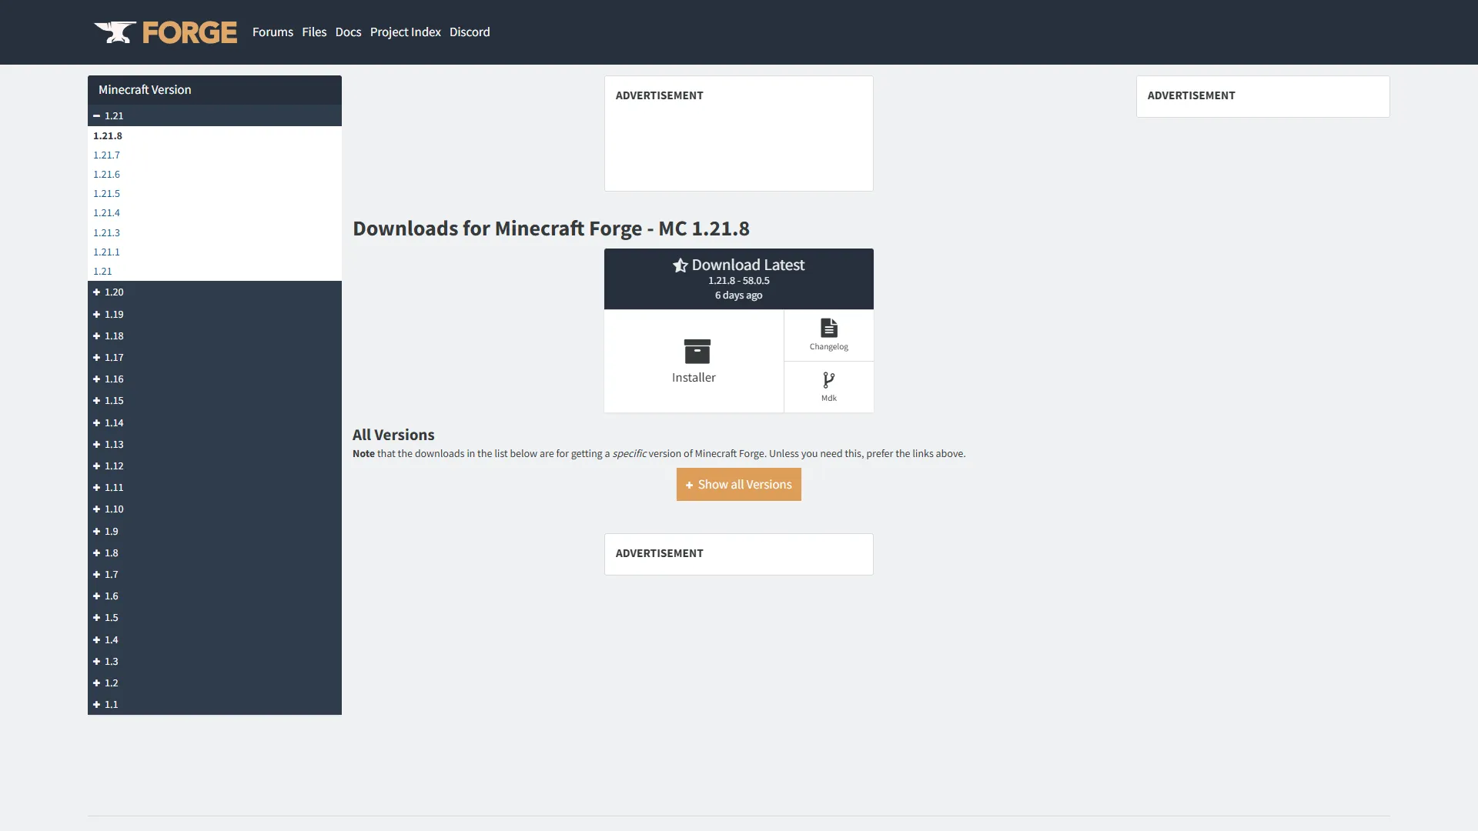Viewport: 1478px width, 831px height.
Task: Click the Mdk branch icon
Action: pos(828,379)
